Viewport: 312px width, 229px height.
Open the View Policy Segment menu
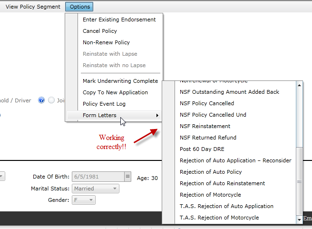(33, 7)
